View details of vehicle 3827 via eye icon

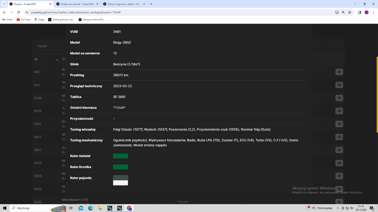coord(339,137)
